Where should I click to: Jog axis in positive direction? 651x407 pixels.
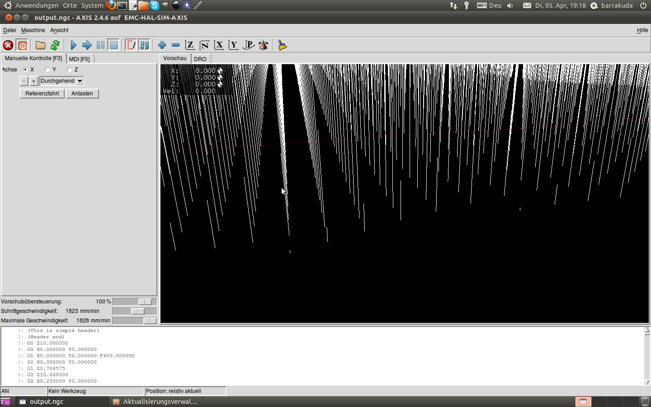pos(33,81)
